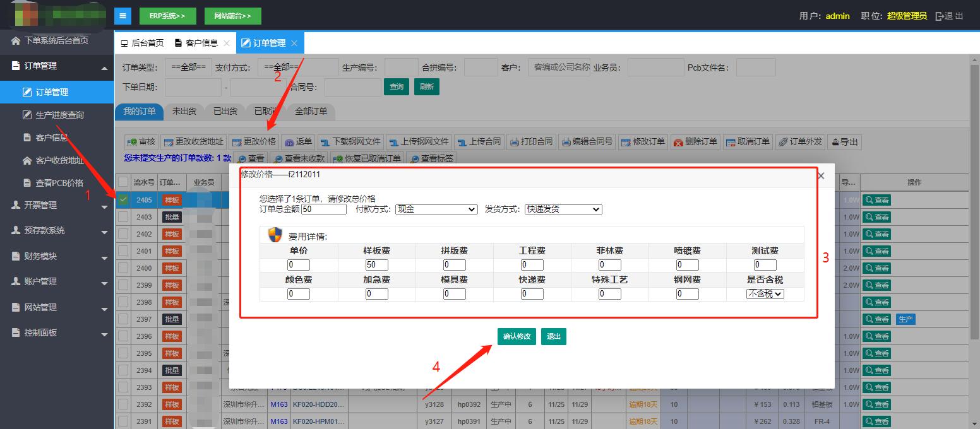Click the 上传合同 upload icon button
Screen dimensions: 980x429
pyautogui.click(x=479, y=142)
